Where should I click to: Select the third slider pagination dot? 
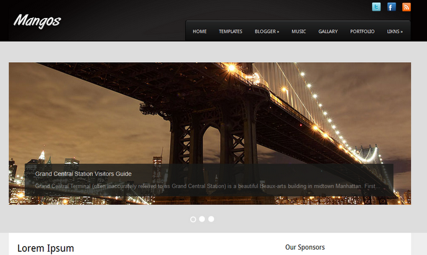tap(211, 219)
